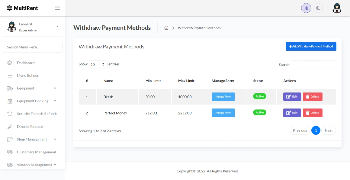Image resolution: width=350 pixels, height=180 pixels.
Task: Click the Customers Management people icon
Action: coord(10,152)
